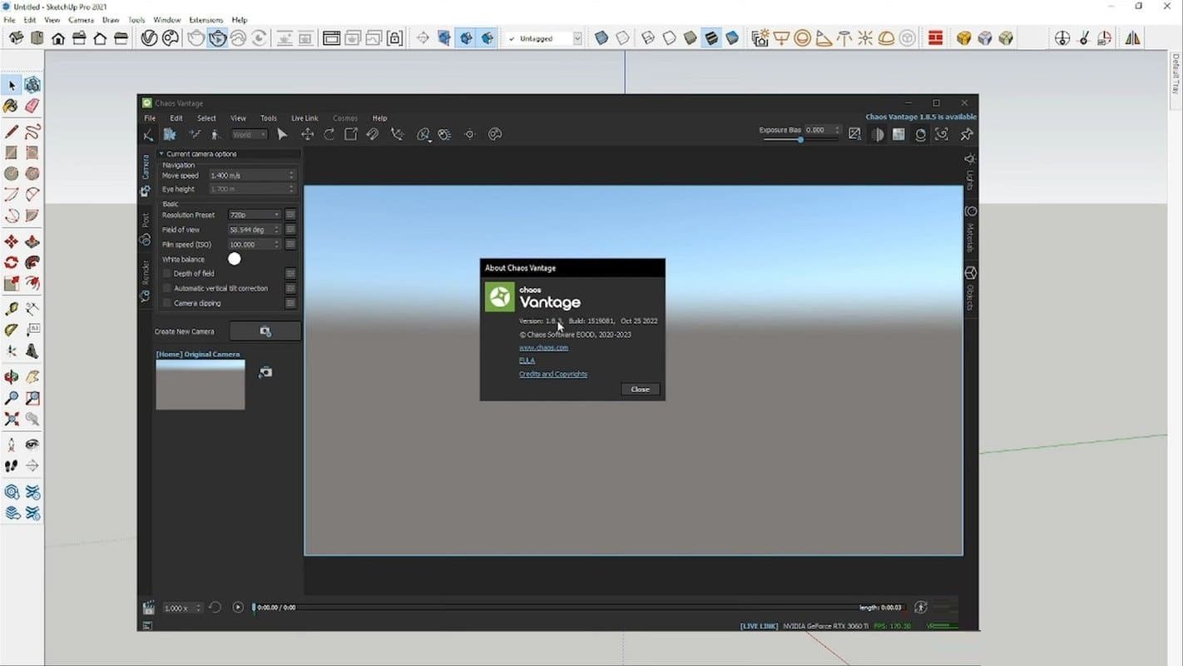Select Vantage toolbar arrow select tool
1183x666 pixels.
pyautogui.click(x=282, y=134)
